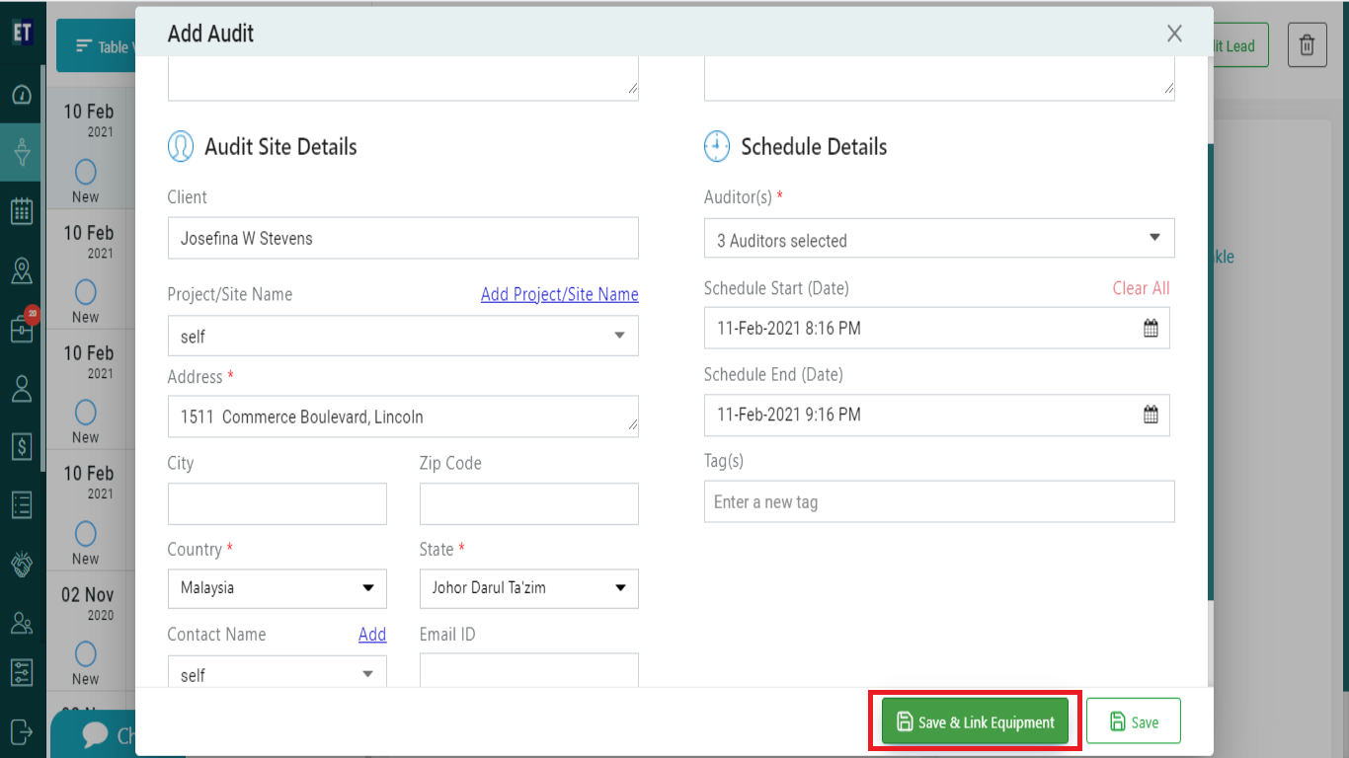The height and width of the screenshot is (758, 1349).
Task: Open the map location icon in sidebar
Action: [x=22, y=269]
